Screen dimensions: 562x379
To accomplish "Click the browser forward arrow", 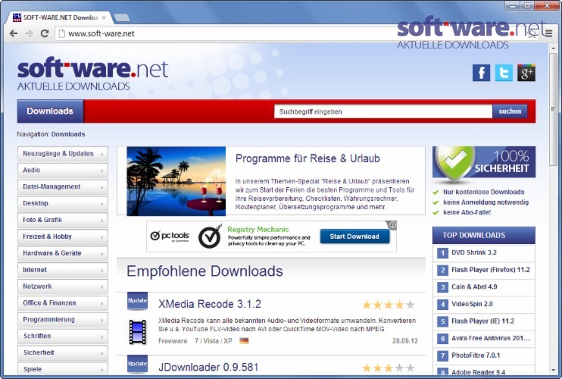I will click(x=29, y=33).
